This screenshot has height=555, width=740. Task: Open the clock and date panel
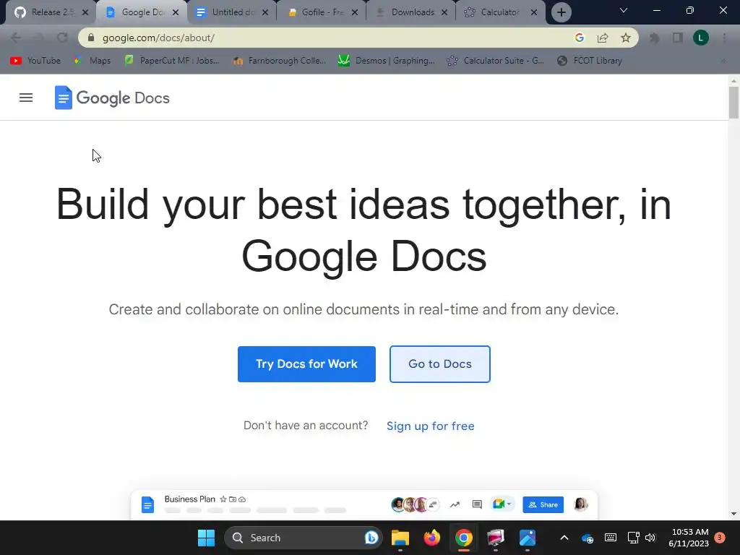click(x=689, y=538)
